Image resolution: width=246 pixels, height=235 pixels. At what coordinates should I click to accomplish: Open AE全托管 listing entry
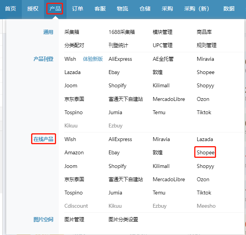(163, 59)
